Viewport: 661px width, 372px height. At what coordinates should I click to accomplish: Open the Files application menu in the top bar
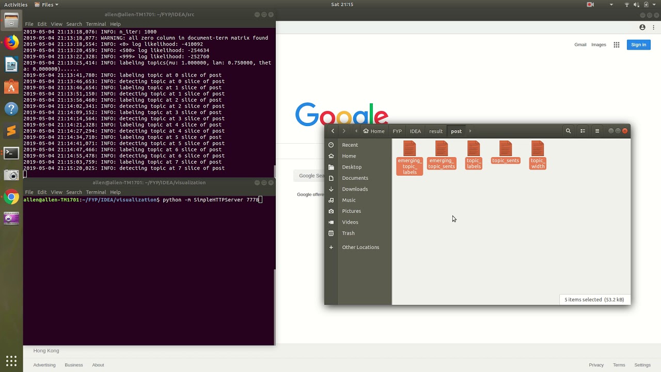click(46, 5)
